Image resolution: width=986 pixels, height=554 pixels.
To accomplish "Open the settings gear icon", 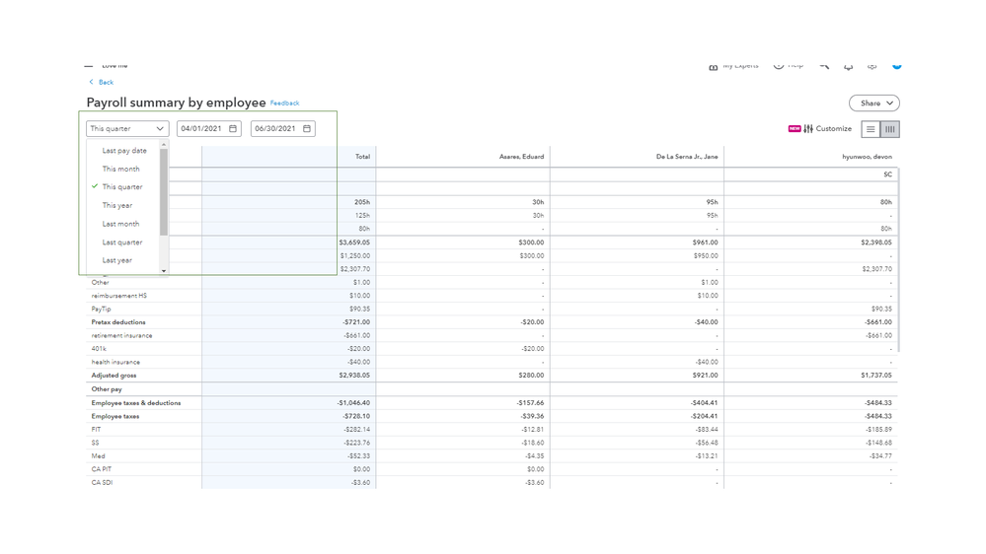I will coord(872,66).
